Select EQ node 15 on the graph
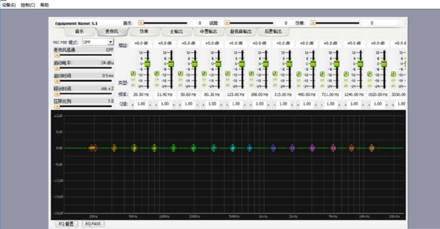The image size is (440, 229). (x=372, y=148)
